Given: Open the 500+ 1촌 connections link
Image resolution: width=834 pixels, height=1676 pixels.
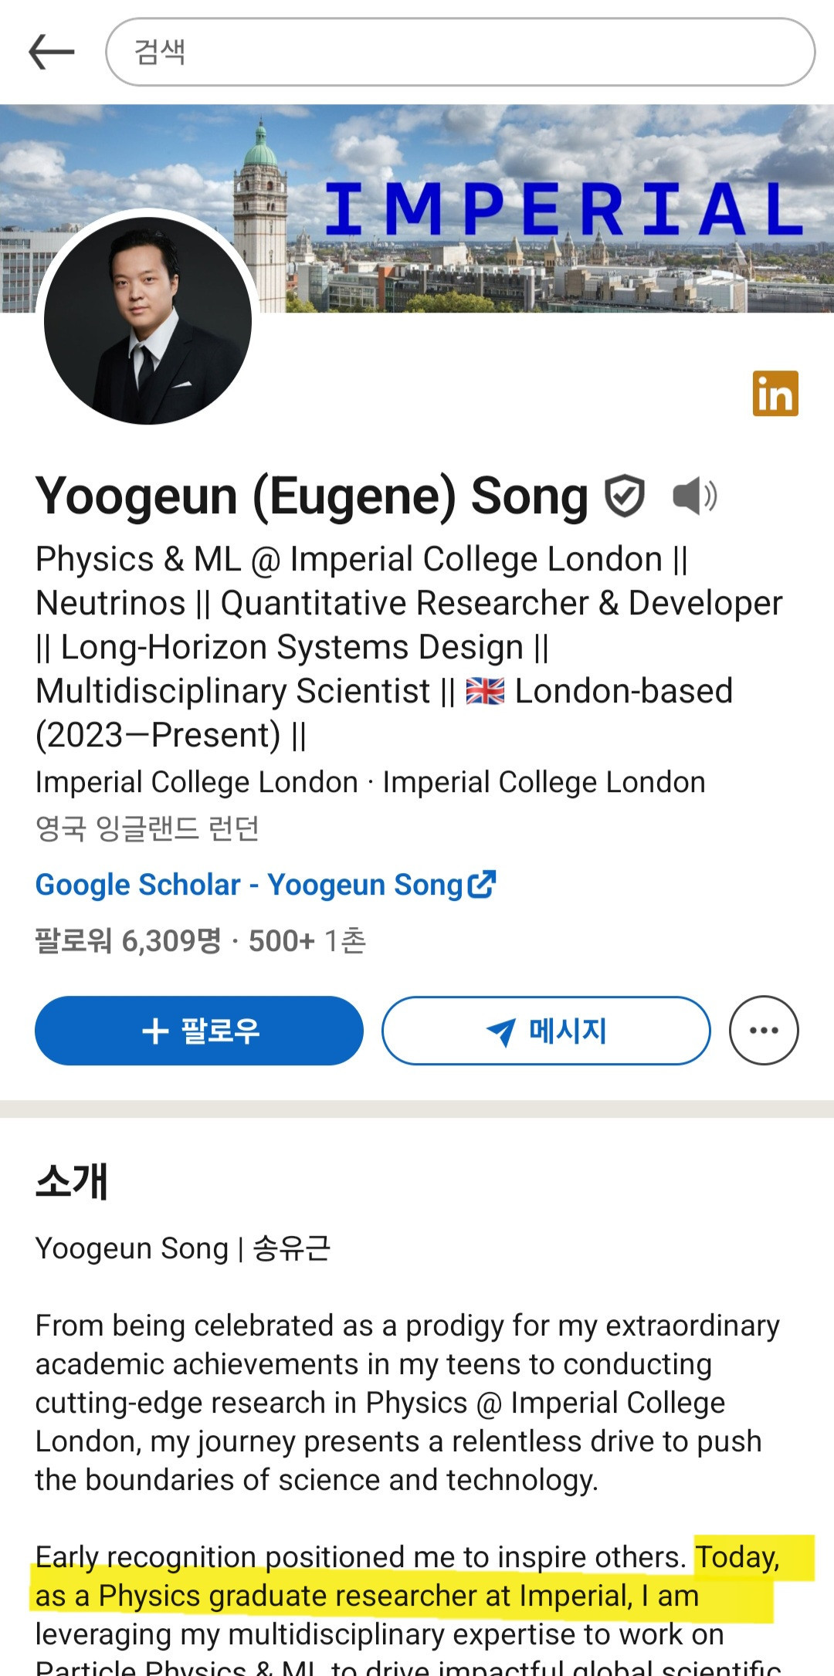Looking at the screenshot, I should [307, 941].
